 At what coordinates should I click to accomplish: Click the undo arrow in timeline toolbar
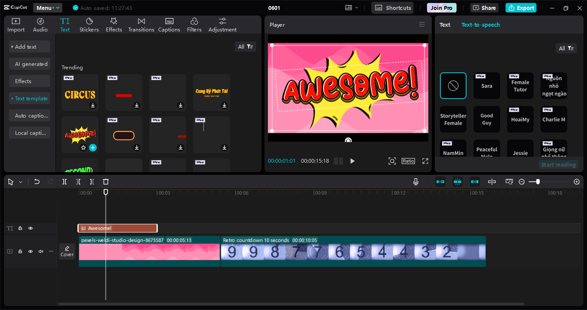[37, 182]
